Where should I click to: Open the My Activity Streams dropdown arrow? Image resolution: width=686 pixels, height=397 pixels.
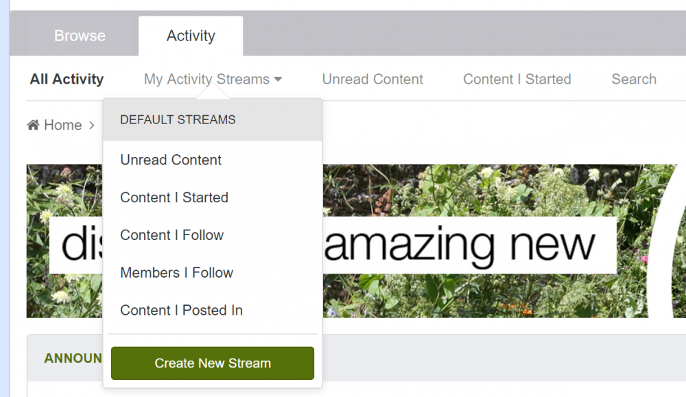[x=277, y=79]
